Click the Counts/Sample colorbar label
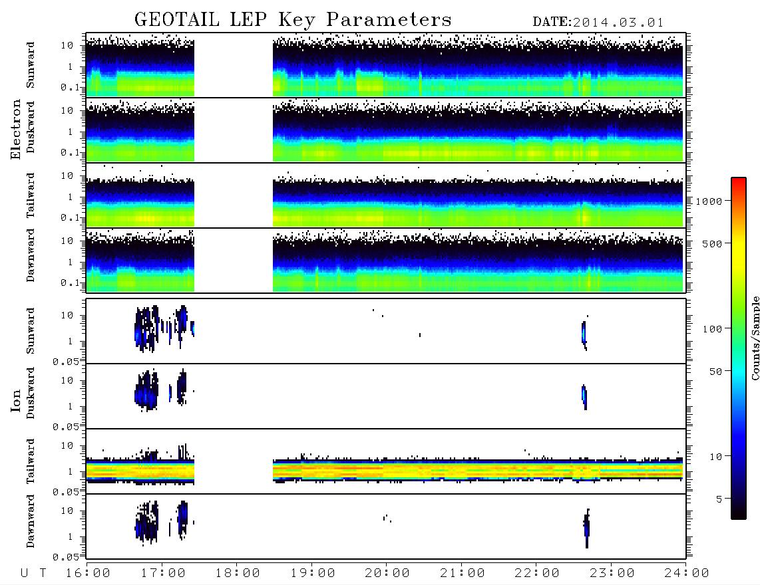This screenshot has width=760, height=585. click(x=755, y=338)
